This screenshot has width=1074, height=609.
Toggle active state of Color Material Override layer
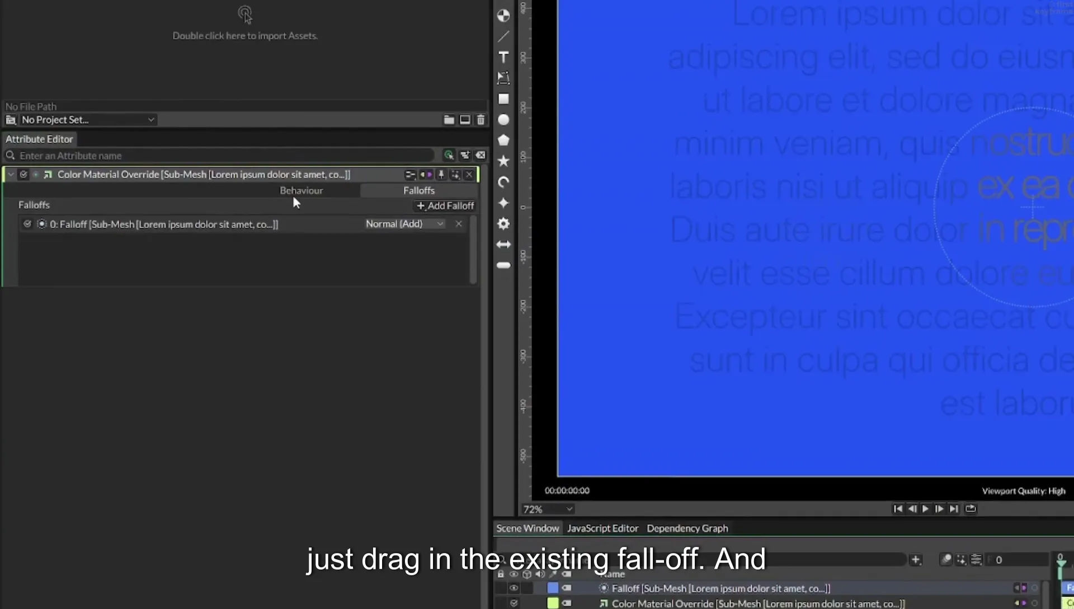(x=514, y=603)
